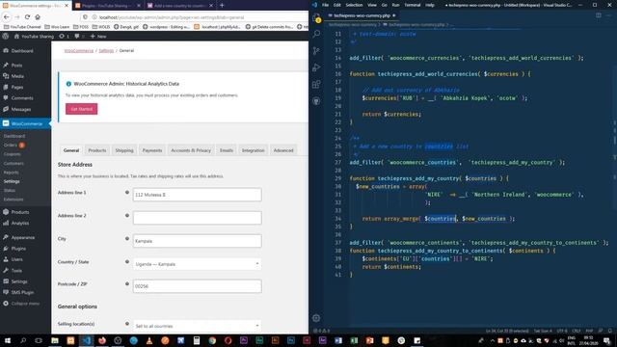The width and height of the screenshot is (617, 347).
Task: Open Word from taskbar
Action: pos(338,340)
